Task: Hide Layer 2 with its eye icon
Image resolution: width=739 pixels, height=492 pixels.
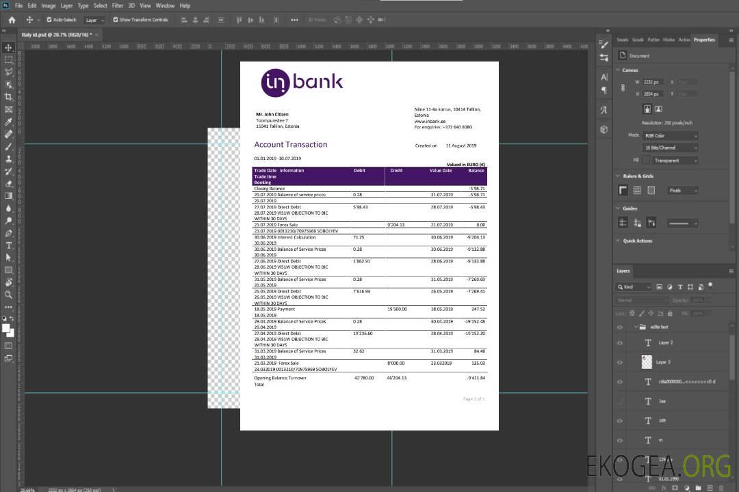Action: coord(620,343)
